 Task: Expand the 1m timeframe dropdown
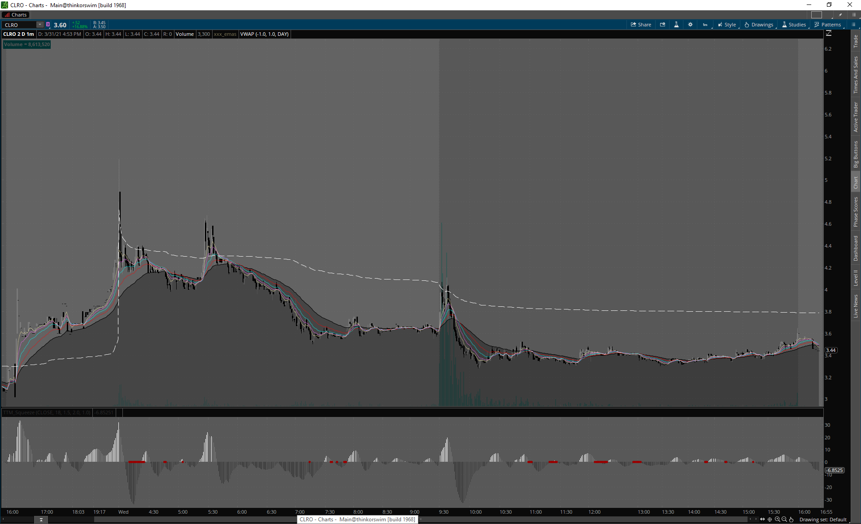[x=705, y=25]
